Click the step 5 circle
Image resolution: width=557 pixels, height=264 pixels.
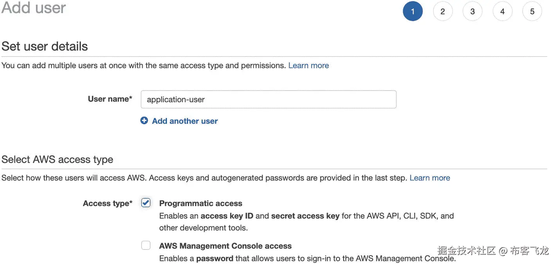[x=532, y=11]
